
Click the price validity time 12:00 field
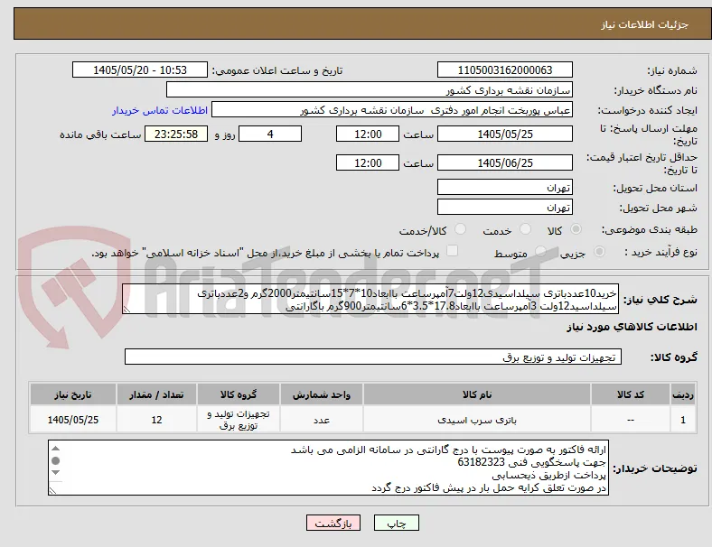[x=368, y=162]
